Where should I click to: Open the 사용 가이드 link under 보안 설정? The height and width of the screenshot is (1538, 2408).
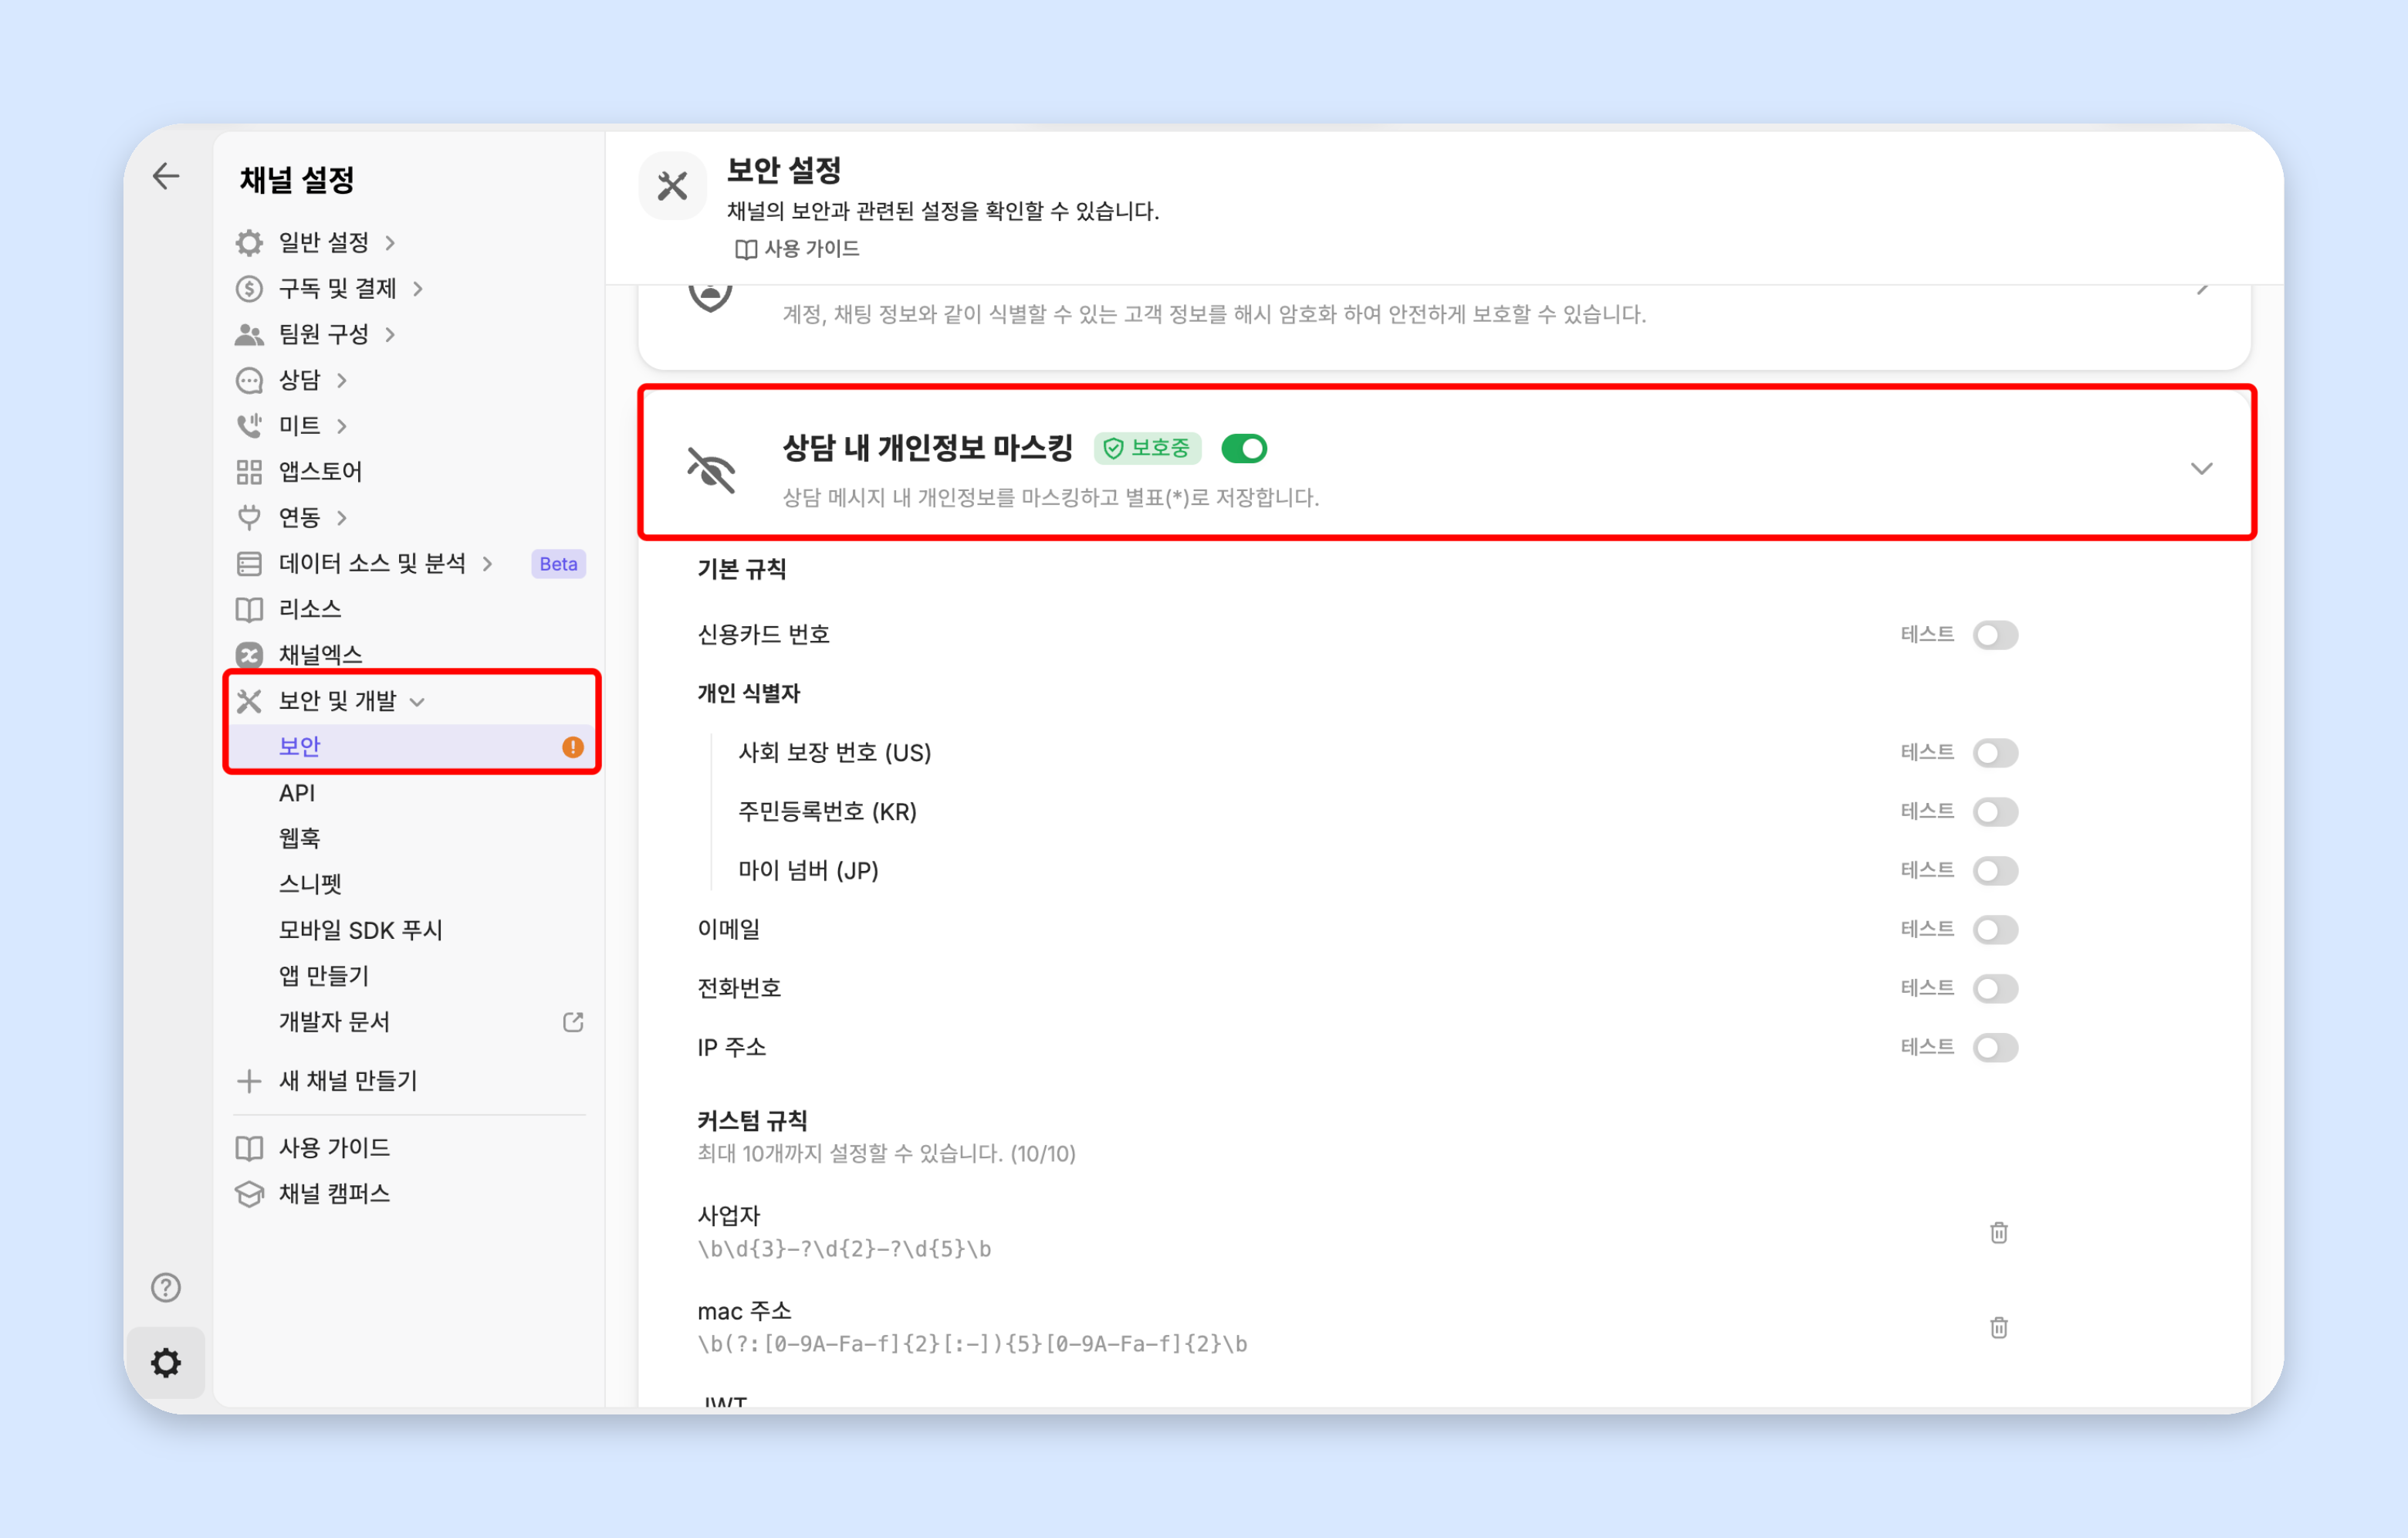pos(797,248)
